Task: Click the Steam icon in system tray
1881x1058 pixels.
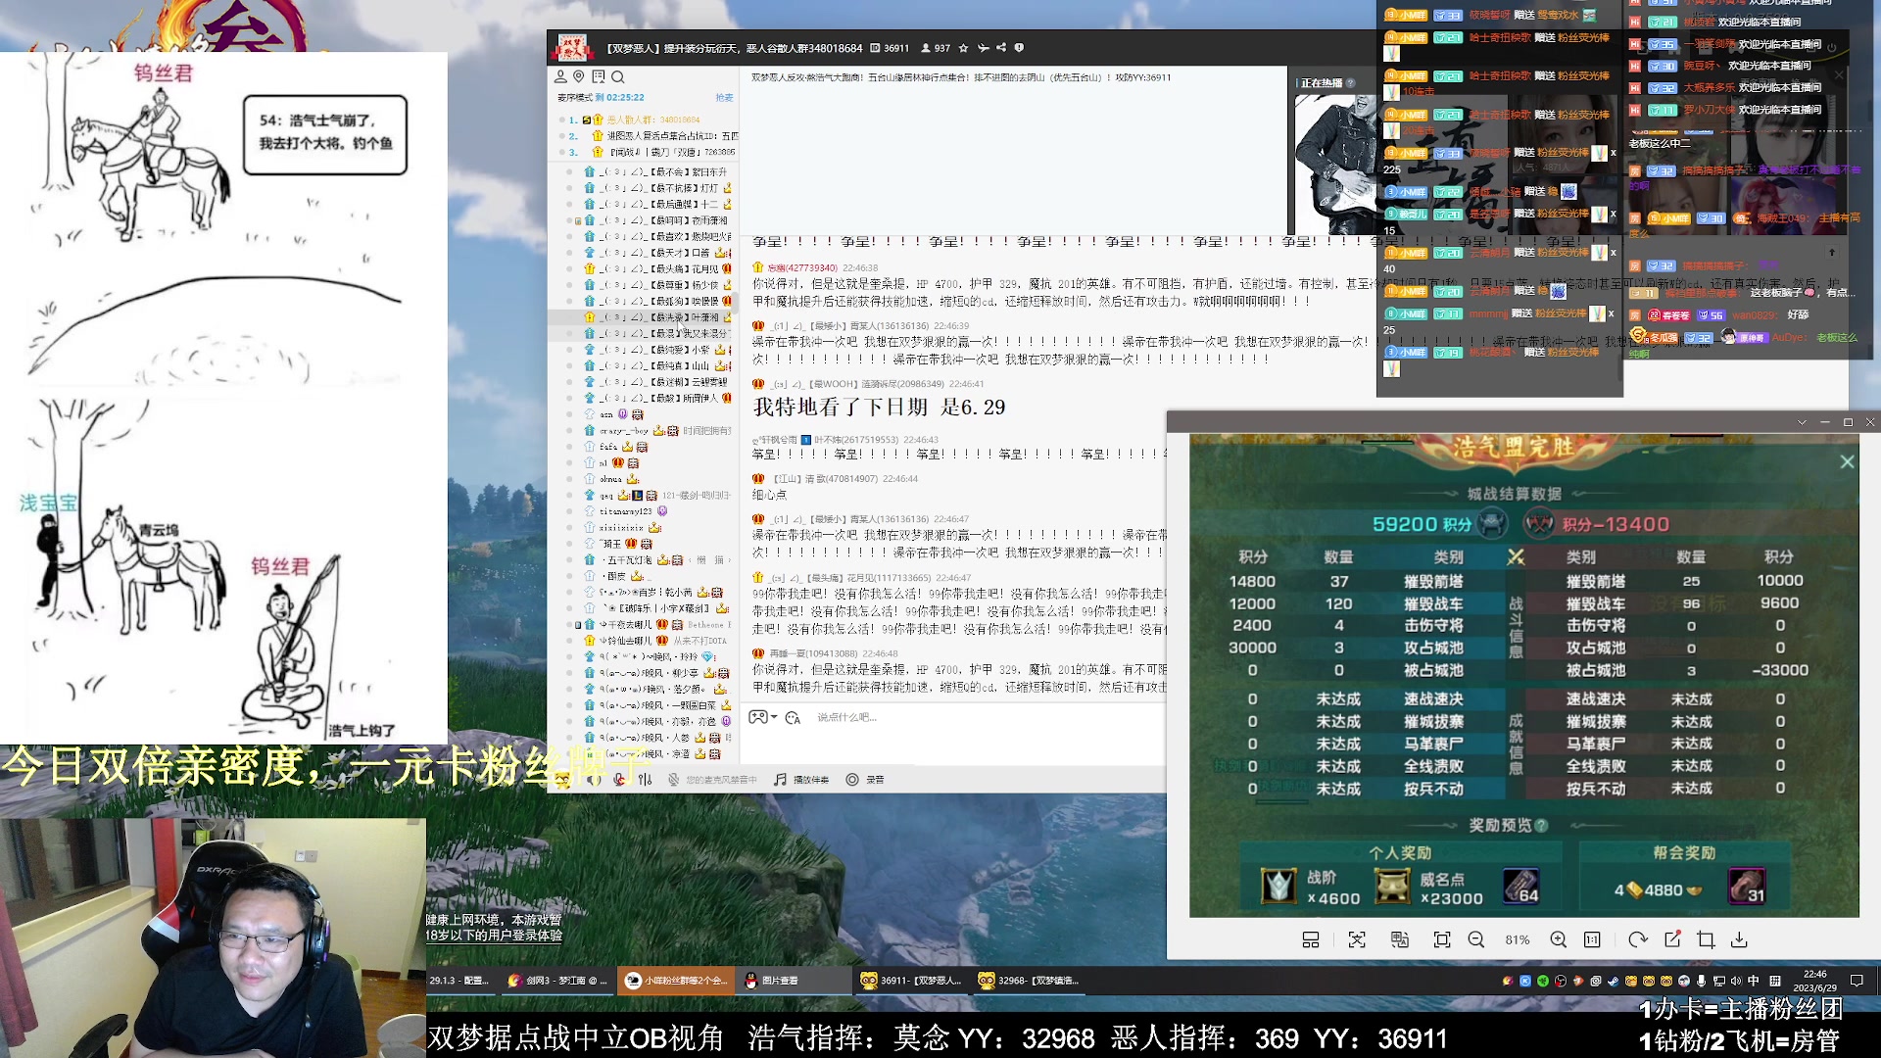Action: click(1613, 981)
